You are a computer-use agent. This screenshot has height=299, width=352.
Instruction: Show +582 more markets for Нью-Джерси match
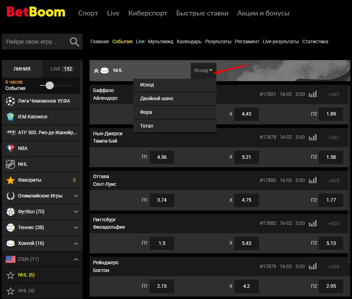point(334,137)
